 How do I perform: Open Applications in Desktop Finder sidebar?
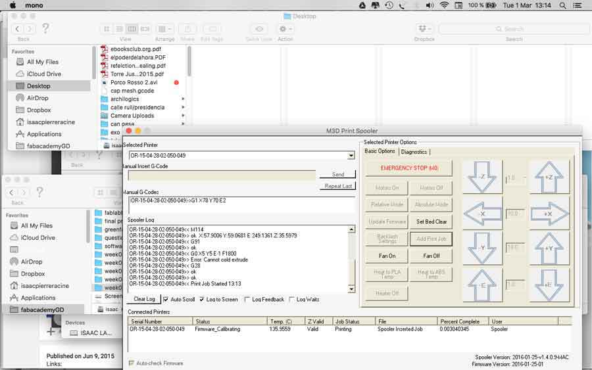[x=44, y=134]
